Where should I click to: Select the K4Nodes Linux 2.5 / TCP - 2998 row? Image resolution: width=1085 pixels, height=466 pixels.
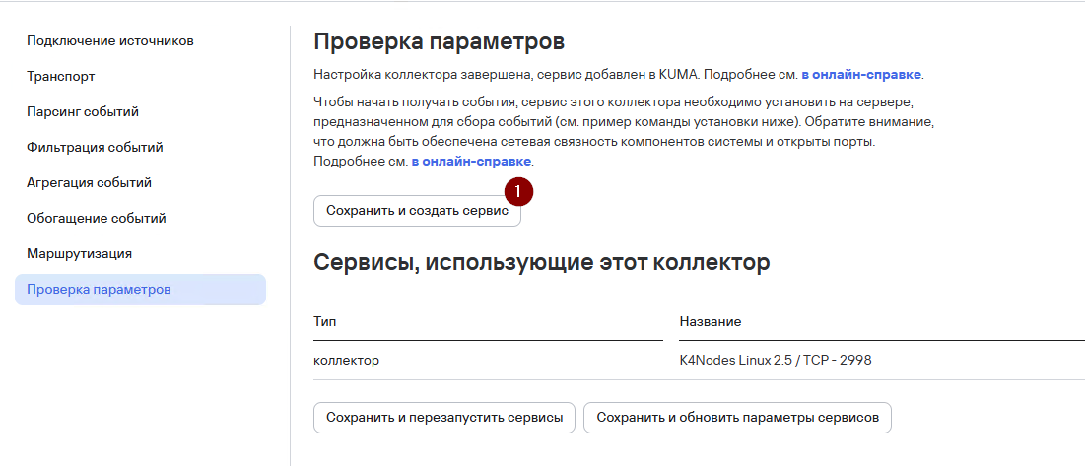tap(699, 361)
